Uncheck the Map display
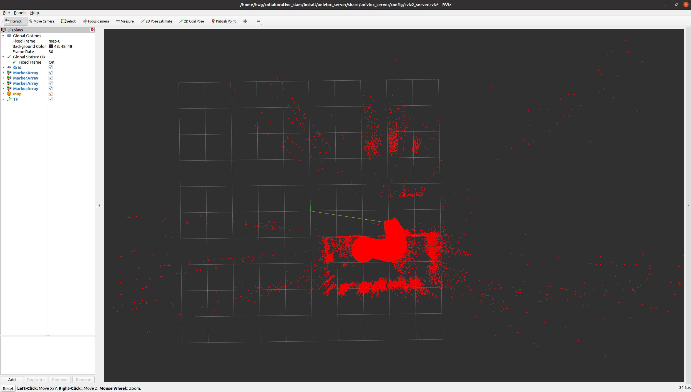691x392 pixels. pyautogui.click(x=50, y=94)
